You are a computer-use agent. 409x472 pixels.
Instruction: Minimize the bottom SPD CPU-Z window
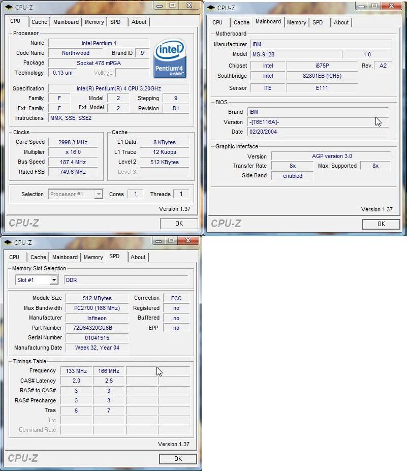click(159, 241)
